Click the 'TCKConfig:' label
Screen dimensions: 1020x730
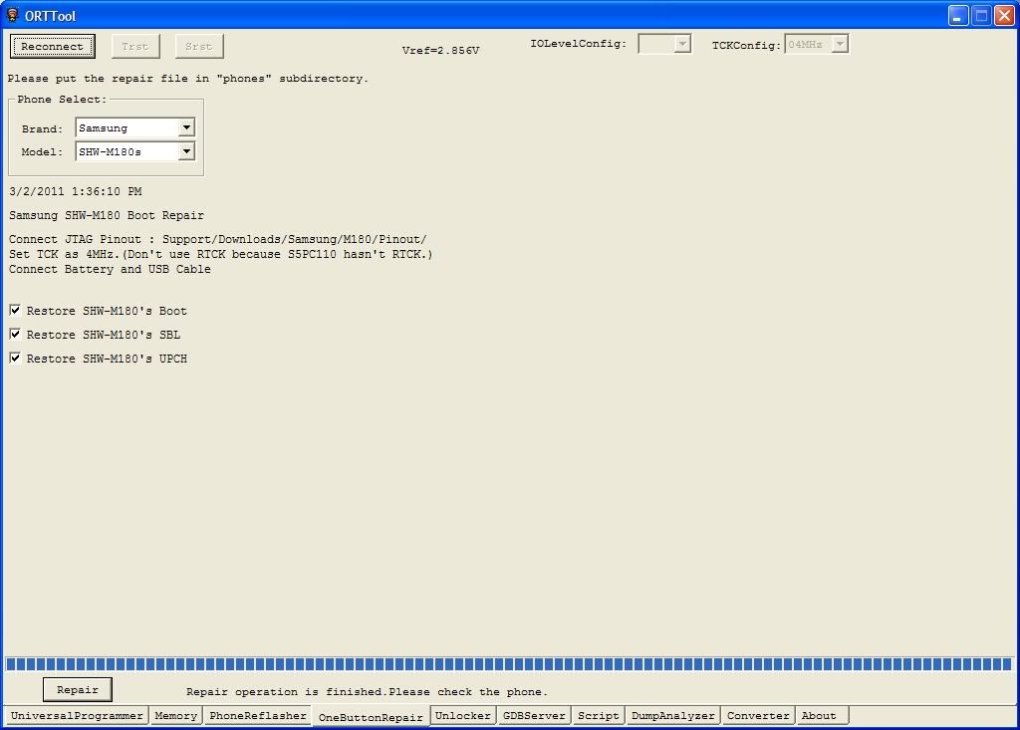tap(746, 45)
